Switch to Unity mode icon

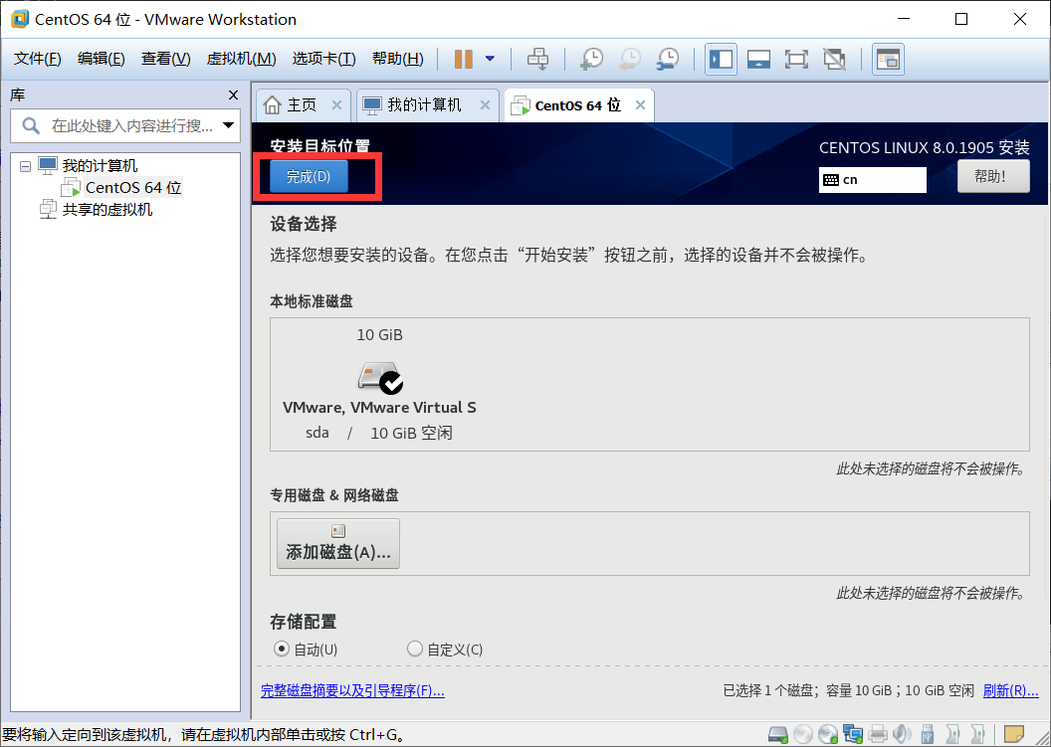(834, 59)
